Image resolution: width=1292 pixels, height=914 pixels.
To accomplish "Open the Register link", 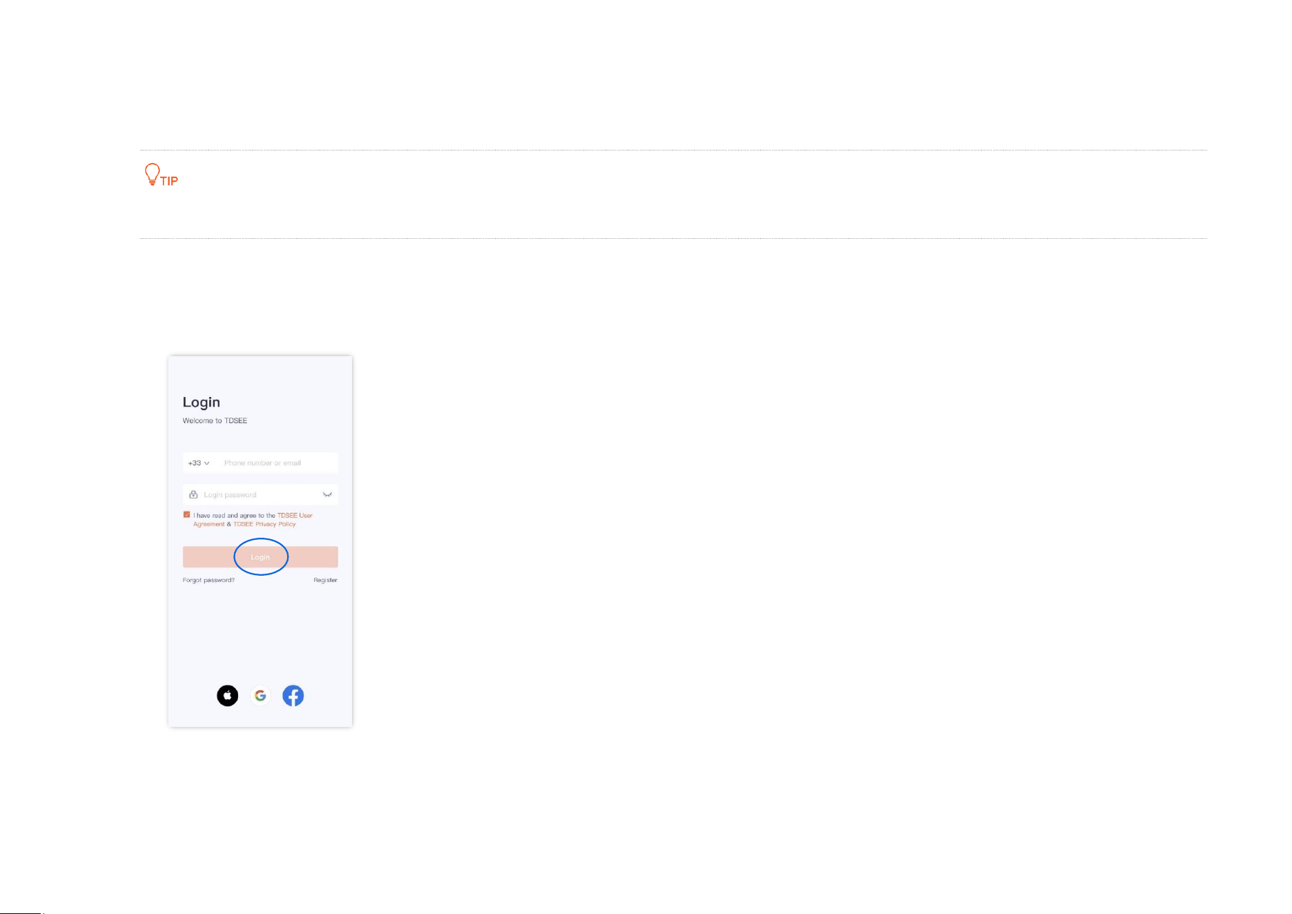I will (x=325, y=580).
